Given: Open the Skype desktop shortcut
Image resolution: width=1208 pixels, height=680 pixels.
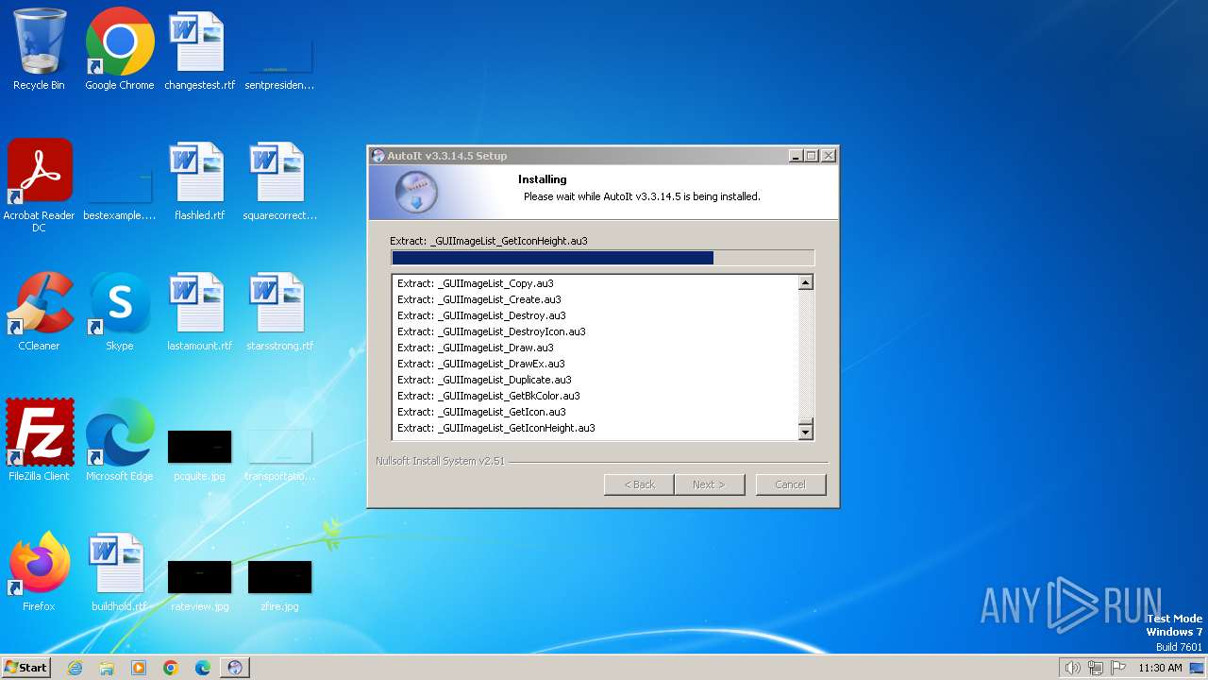Looking at the screenshot, I should 120,310.
